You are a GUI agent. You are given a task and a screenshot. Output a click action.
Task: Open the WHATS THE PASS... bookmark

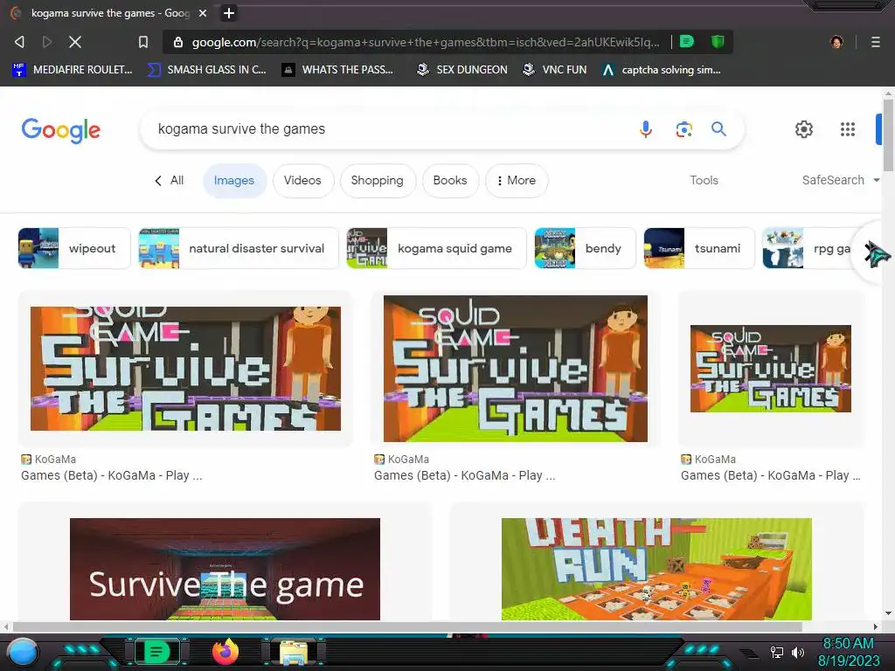[338, 70]
